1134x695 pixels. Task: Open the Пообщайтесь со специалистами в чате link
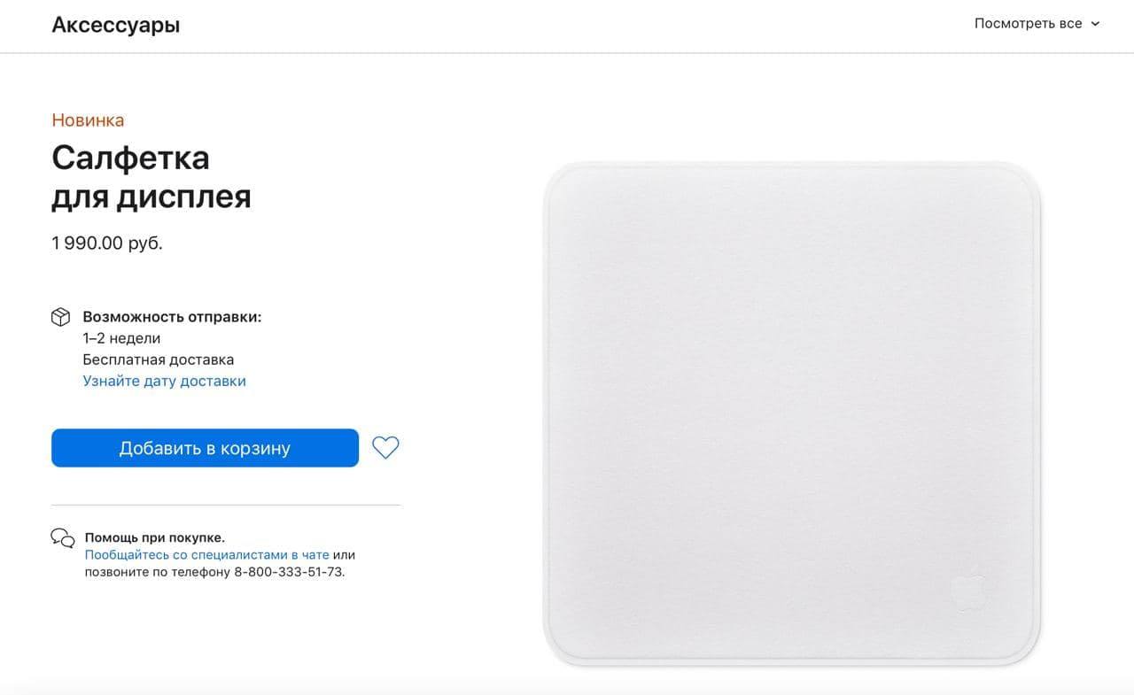pyautogui.click(x=206, y=555)
